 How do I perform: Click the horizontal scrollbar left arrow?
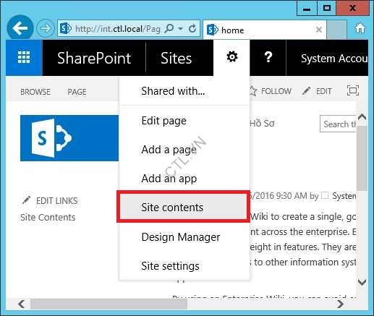[22, 304]
